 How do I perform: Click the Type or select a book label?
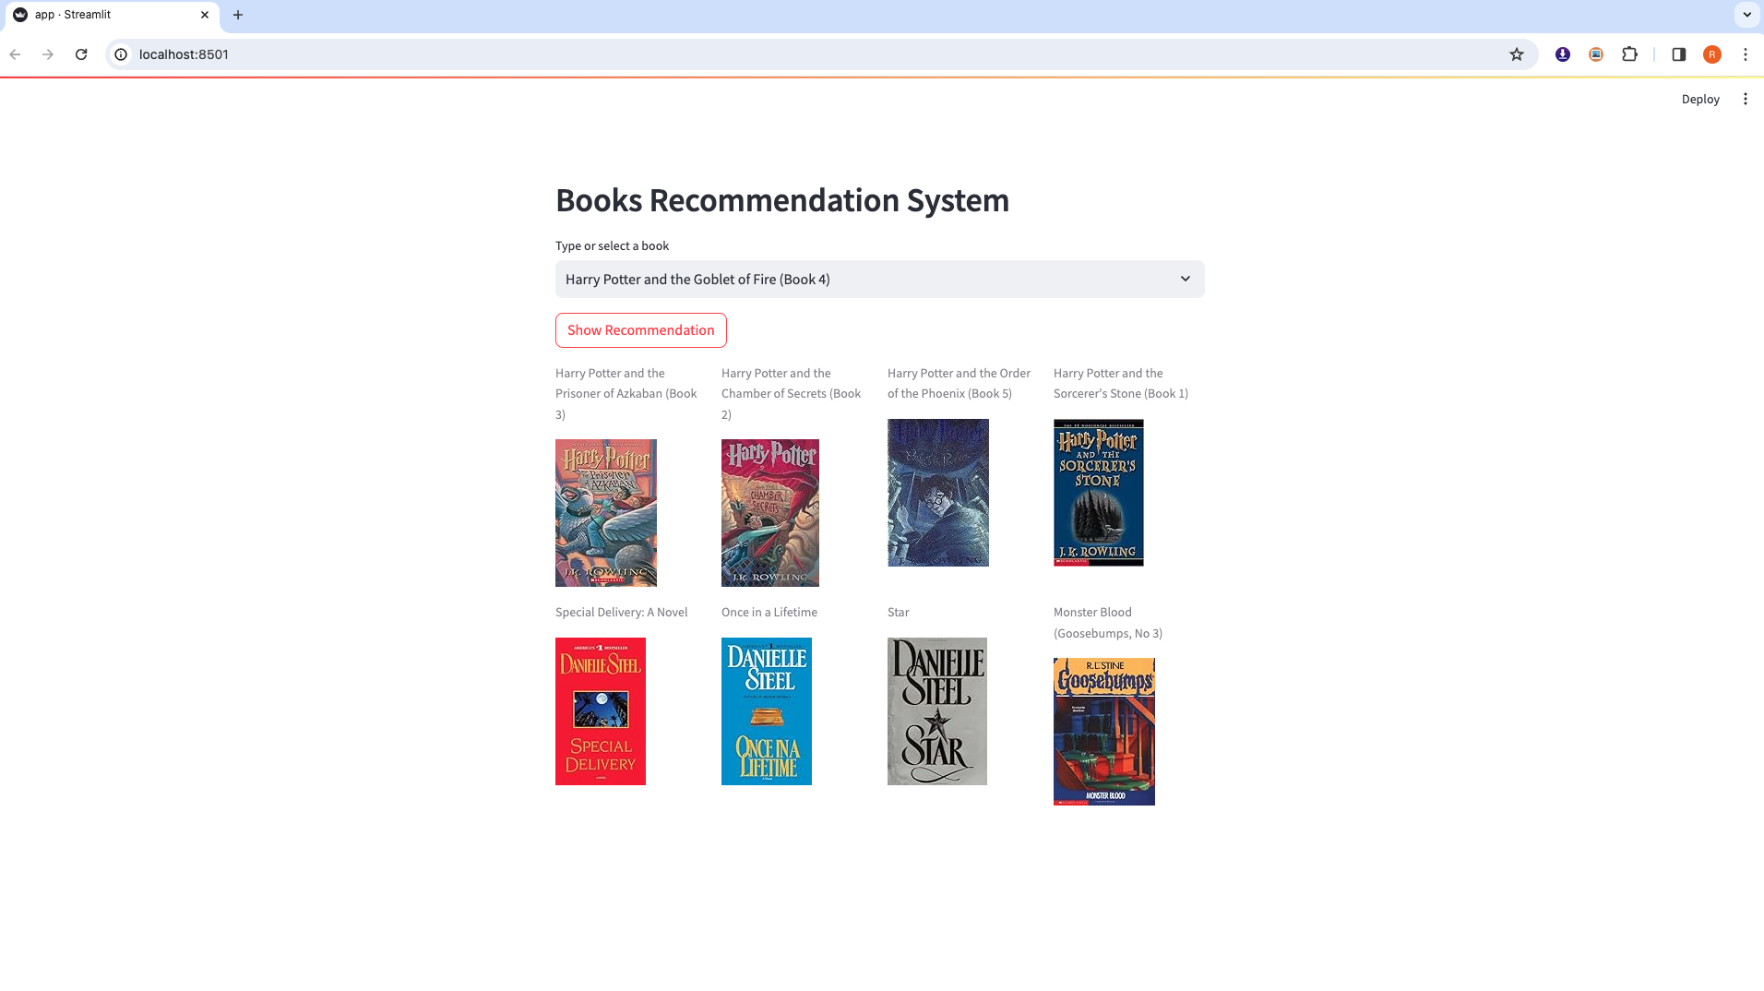click(612, 245)
